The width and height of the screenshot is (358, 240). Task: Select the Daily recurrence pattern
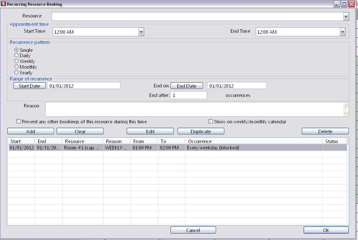[x=16, y=55]
